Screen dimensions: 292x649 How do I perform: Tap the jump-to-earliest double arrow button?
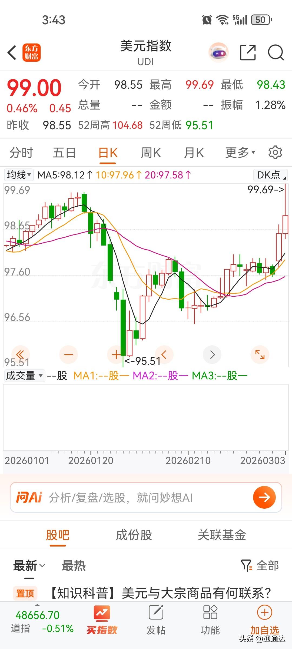[20, 354]
